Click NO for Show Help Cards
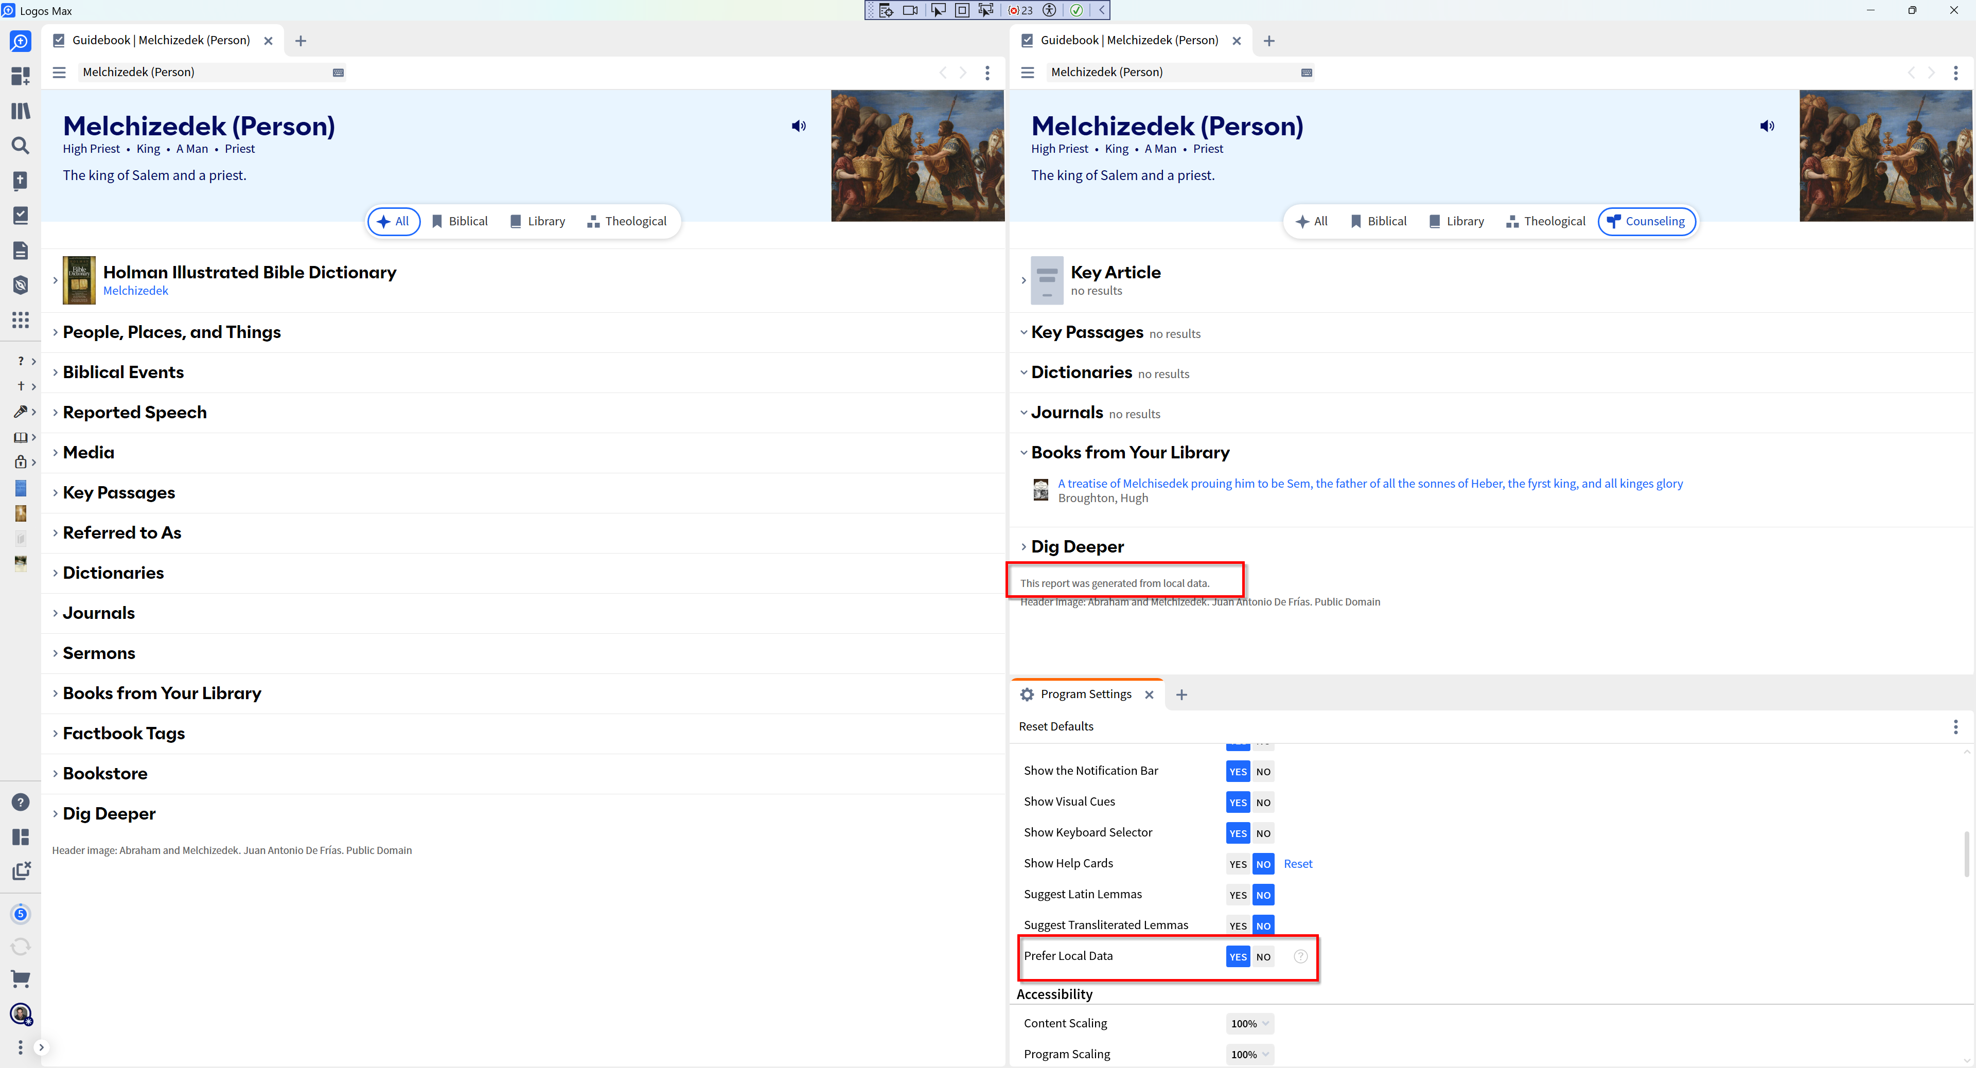 (x=1263, y=864)
